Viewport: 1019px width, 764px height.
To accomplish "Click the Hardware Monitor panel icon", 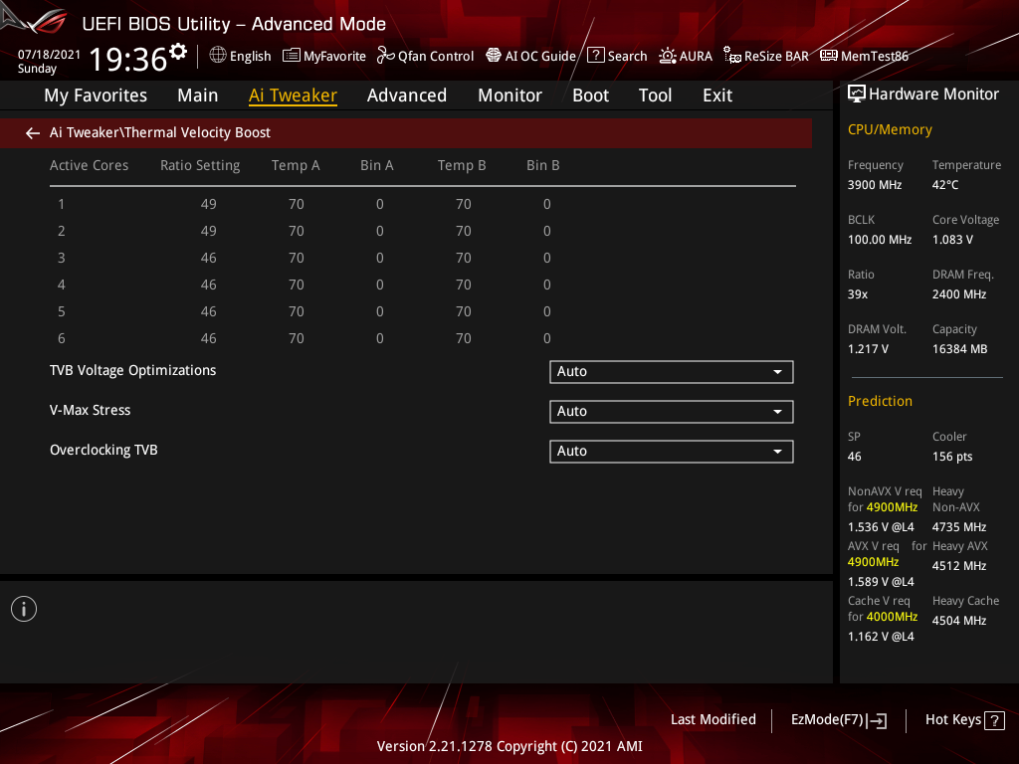I will [857, 93].
